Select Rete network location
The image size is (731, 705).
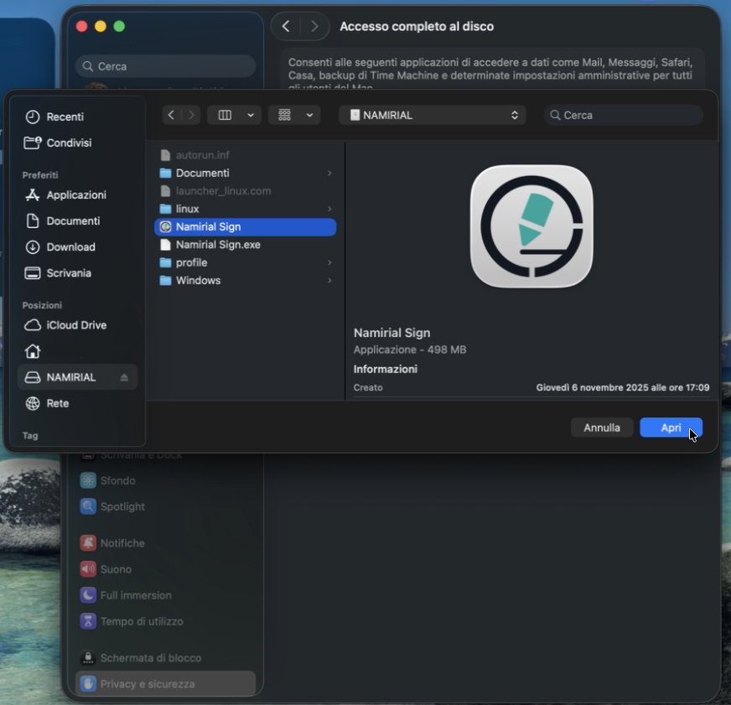click(x=57, y=403)
